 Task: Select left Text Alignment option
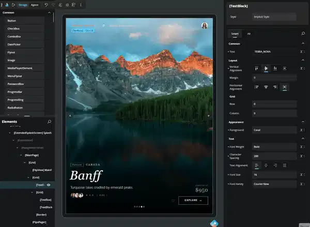pyautogui.click(x=256, y=165)
